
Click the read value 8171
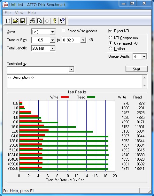141,122
